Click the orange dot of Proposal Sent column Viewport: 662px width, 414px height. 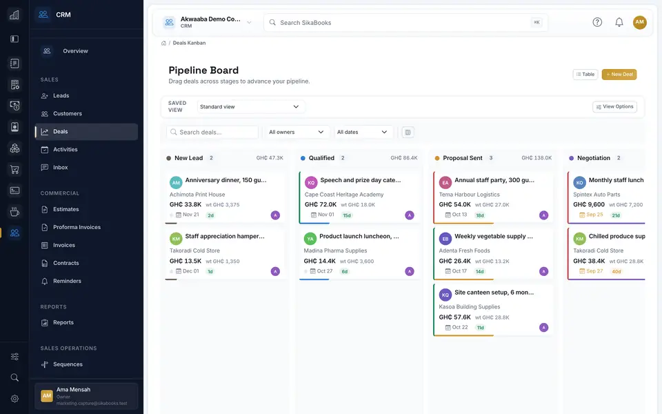pos(437,158)
